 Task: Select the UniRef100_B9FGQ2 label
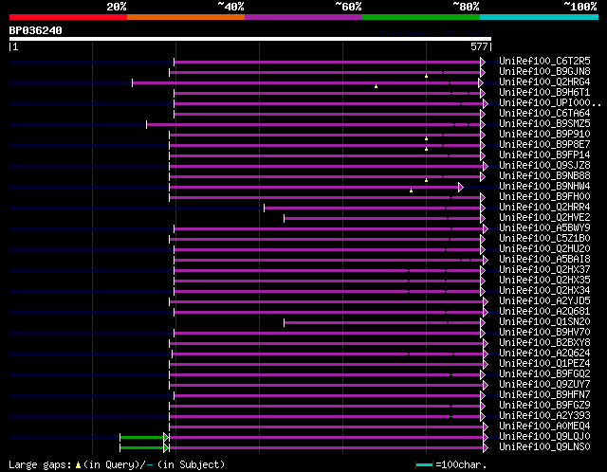tap(544, 374)
